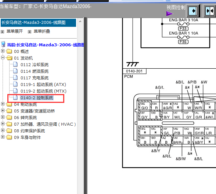Click the 1AM GY/R connector pin
Screen dimensions: 216x194
(x=199, y=131)
